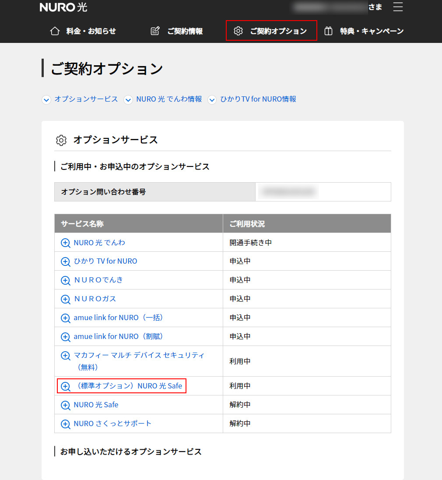Click magnifier icon beside （標準オプション）NURO 光 Safe

click(x=66, y=386)
